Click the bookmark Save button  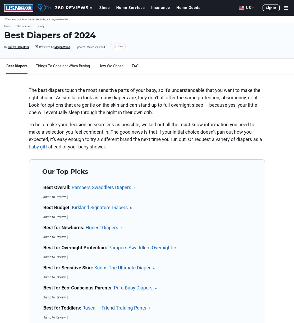click(x=118, y=47)
